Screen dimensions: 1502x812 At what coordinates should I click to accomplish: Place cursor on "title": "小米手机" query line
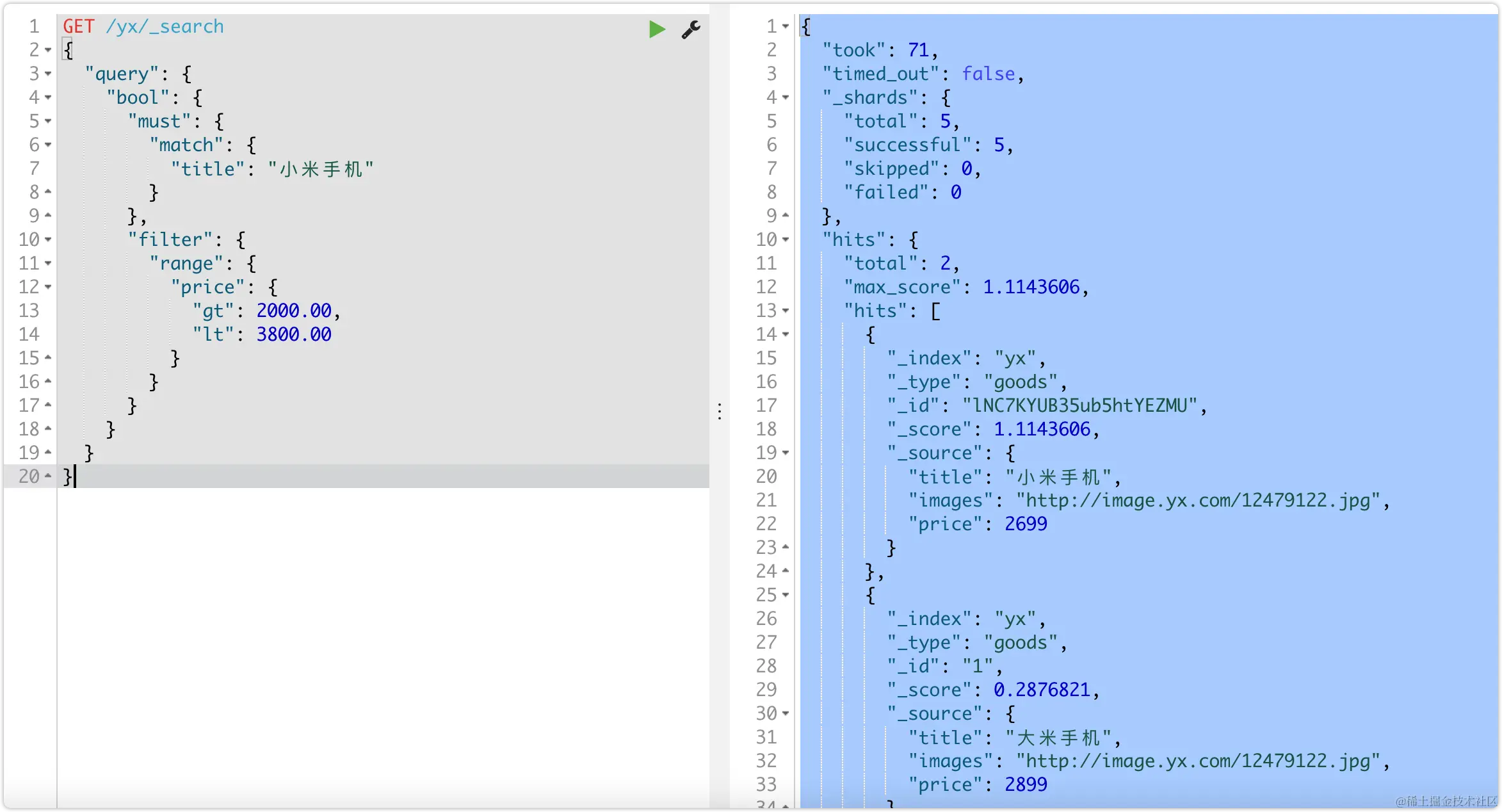(271, 169)
